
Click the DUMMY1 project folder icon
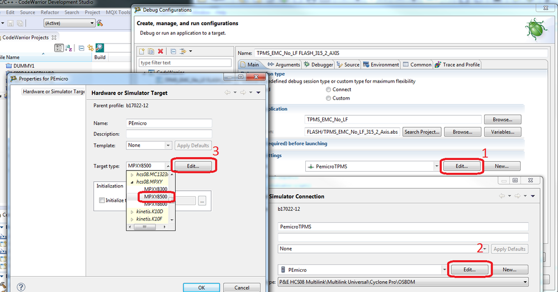click(10, 66)
